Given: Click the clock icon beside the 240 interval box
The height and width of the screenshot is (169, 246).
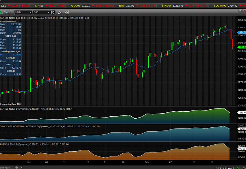Looking at the screenshot, I should tap(53, 13).
